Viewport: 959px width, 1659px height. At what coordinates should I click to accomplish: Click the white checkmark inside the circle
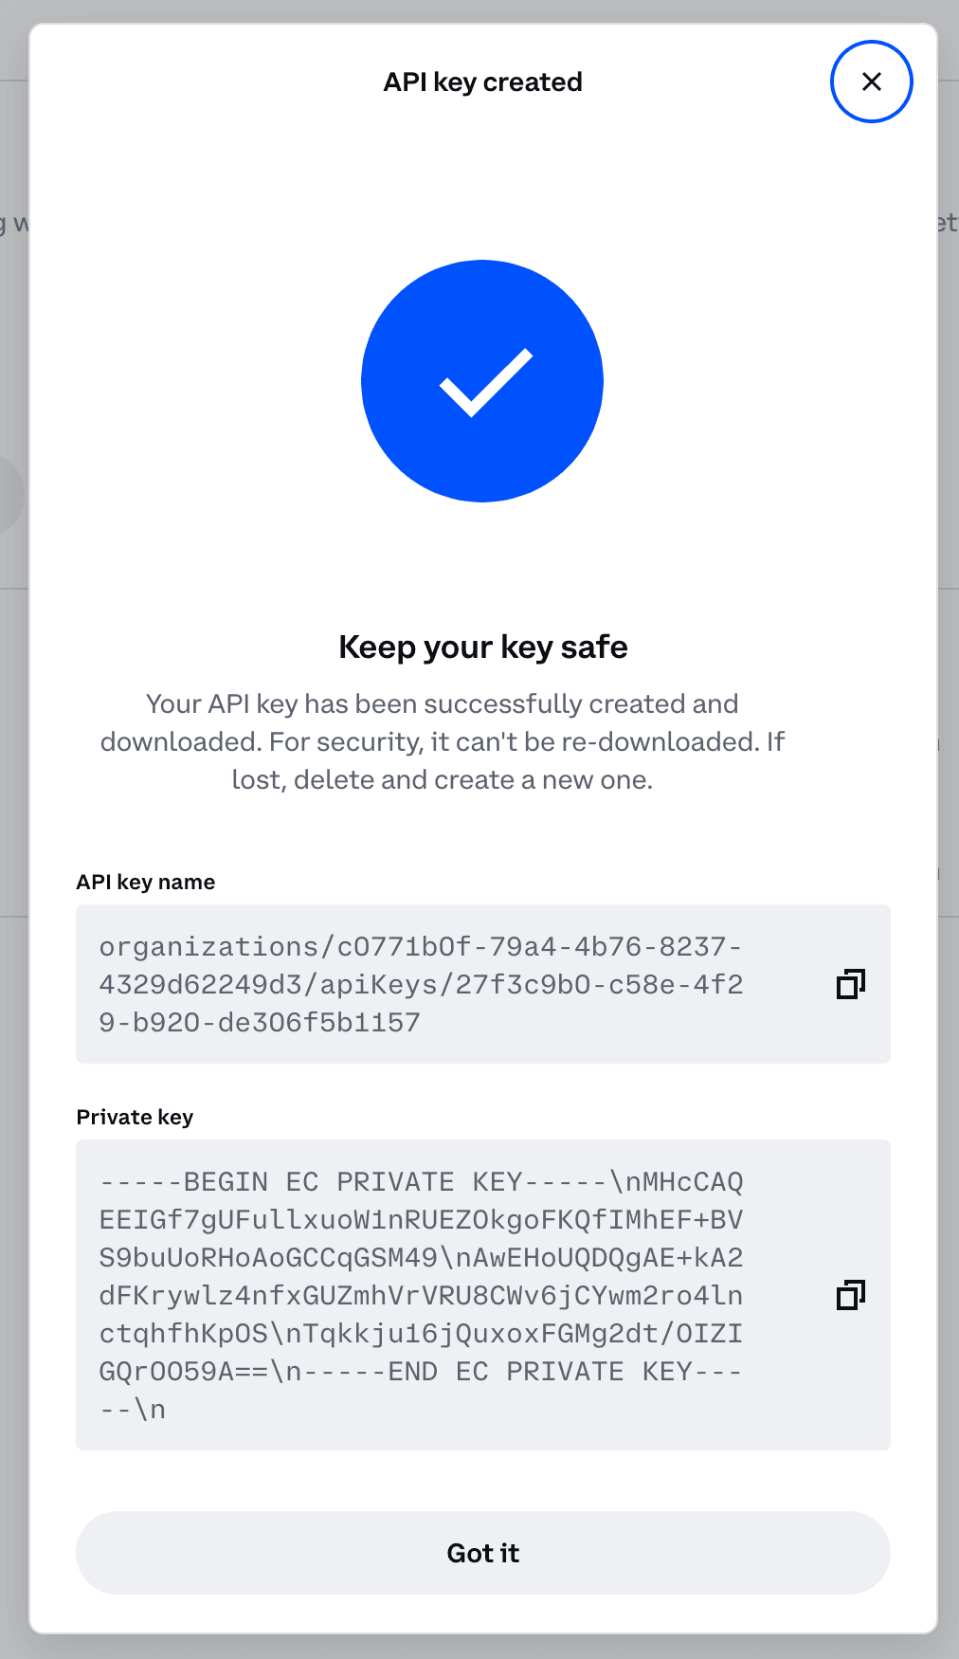click(x=485, y=382)
